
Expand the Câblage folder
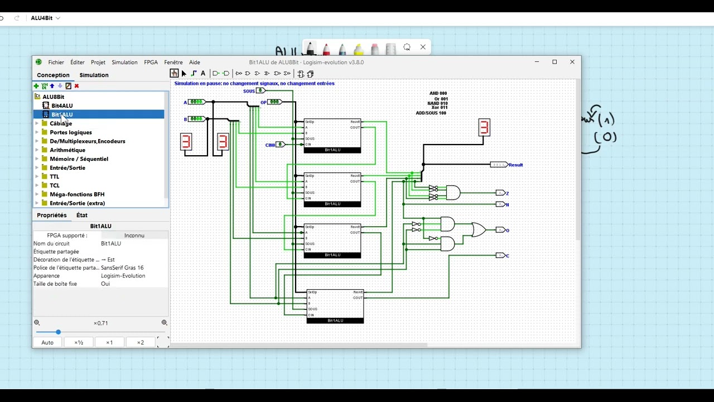pyautogui.click(x=37, y=123)
